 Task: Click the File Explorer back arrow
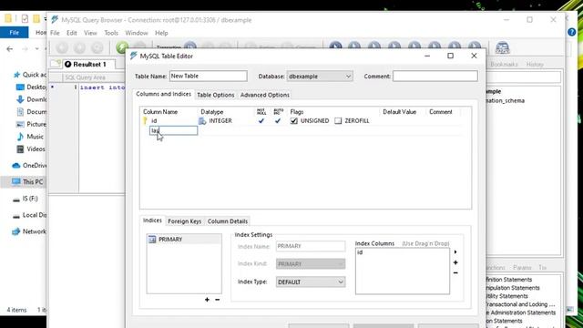pos(10,48)
